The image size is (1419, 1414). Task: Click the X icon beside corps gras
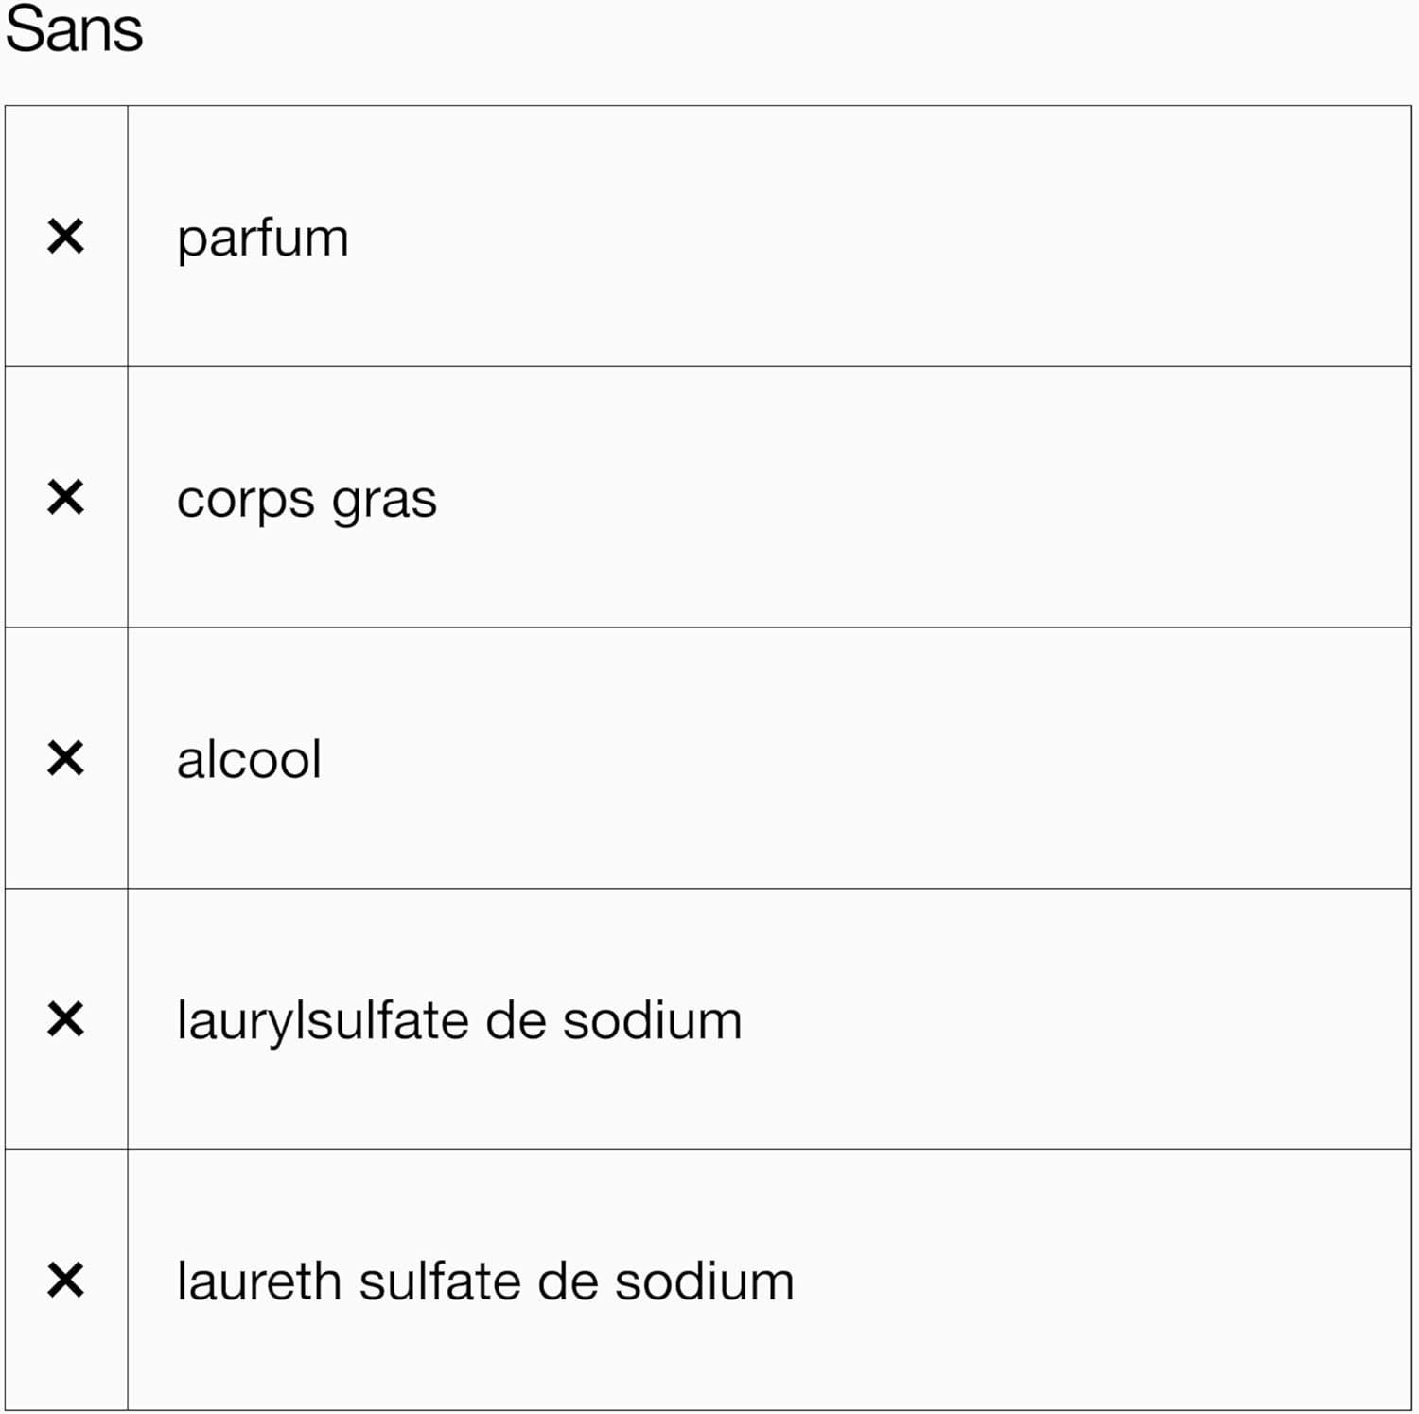[x=65, y=498]
